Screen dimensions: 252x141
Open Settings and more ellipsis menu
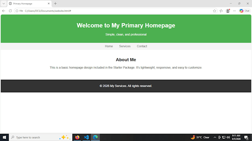point(235,11)
